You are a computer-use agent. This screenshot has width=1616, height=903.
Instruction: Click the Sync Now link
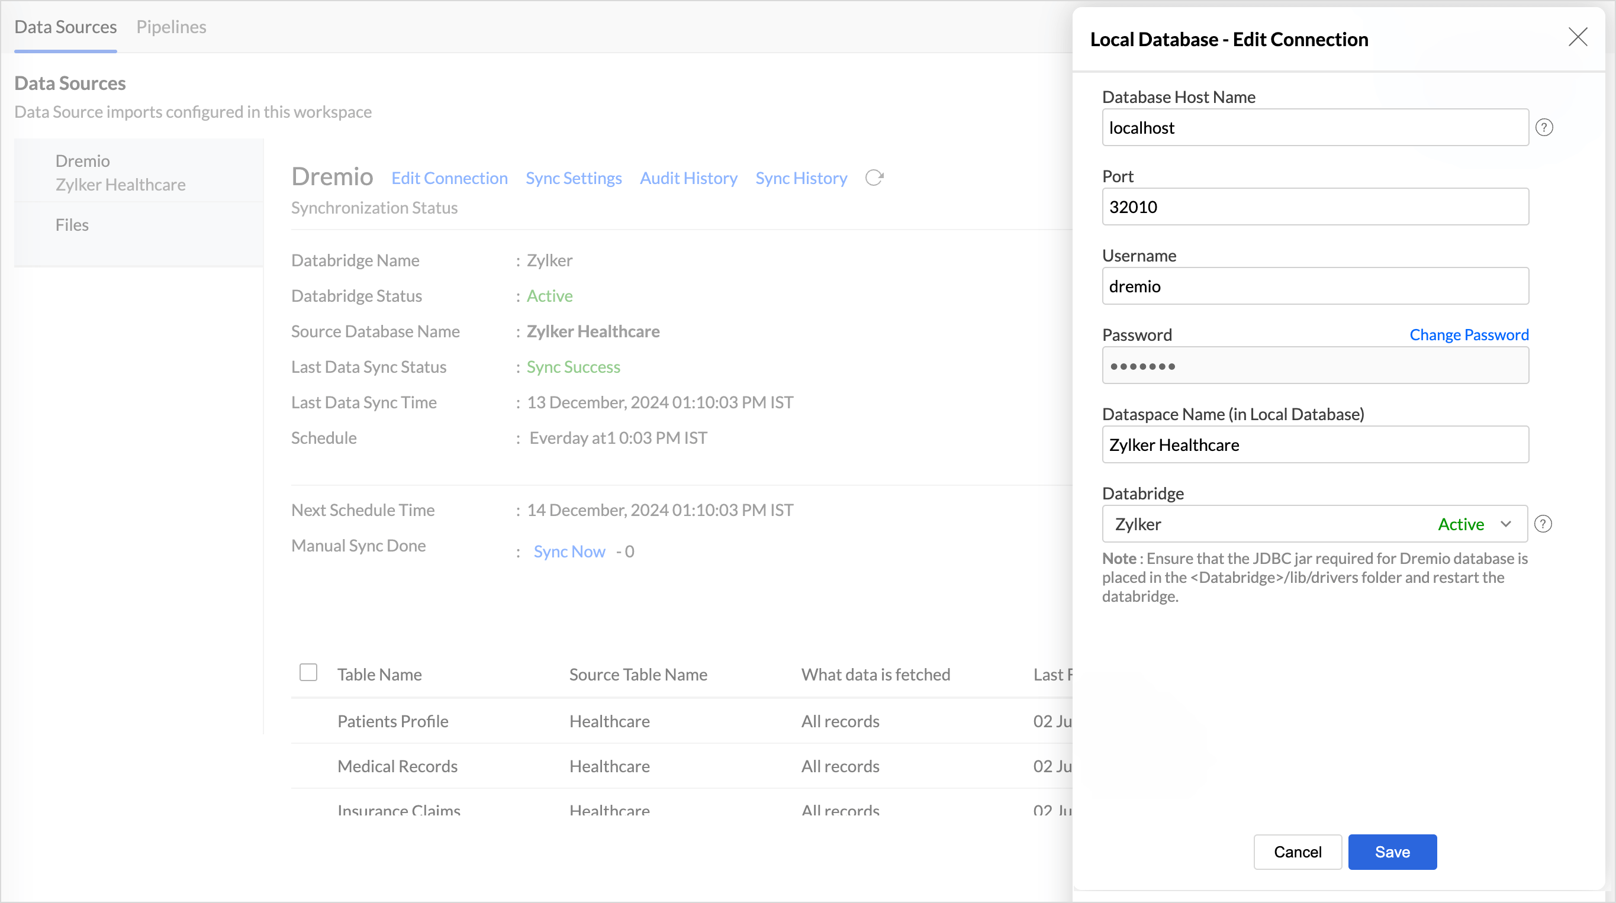coord(569,552)
